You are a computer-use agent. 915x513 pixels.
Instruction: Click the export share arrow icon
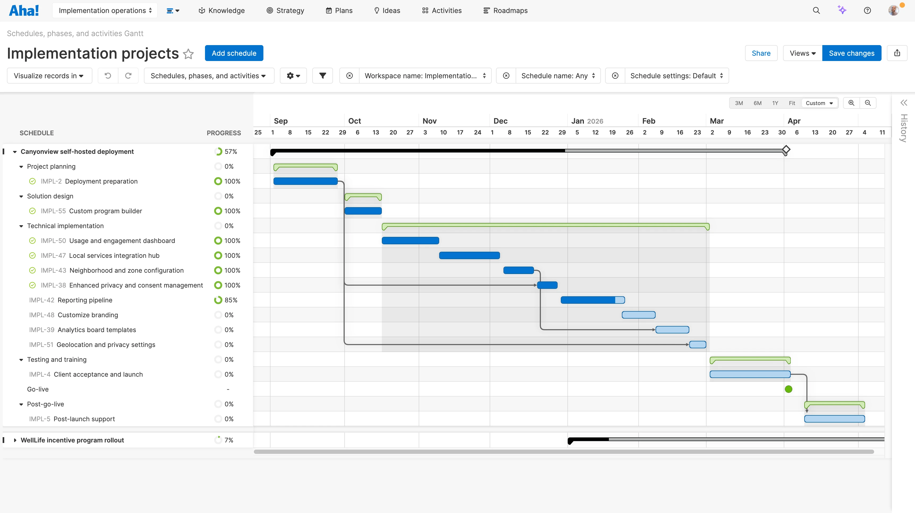(x=897, y=53)
